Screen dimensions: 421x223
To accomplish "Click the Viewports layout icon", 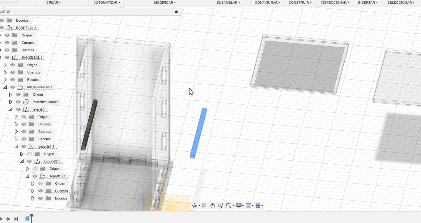I will coord(258,206).
